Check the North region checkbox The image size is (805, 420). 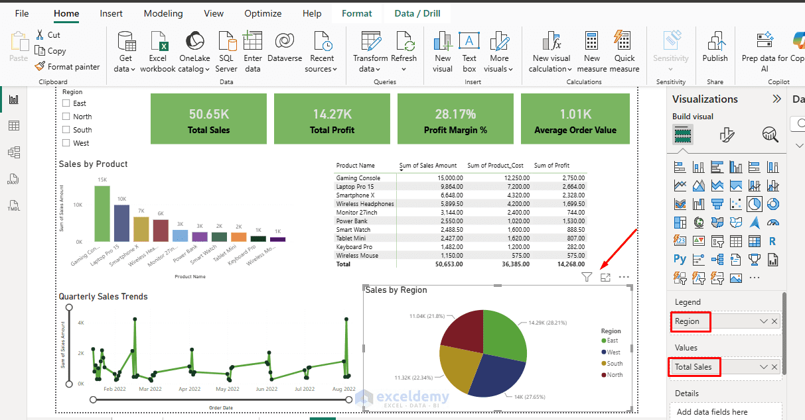[66, 117]
